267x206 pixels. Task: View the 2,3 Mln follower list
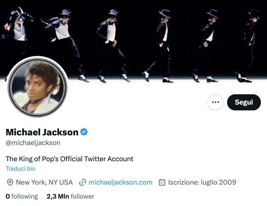70,196
